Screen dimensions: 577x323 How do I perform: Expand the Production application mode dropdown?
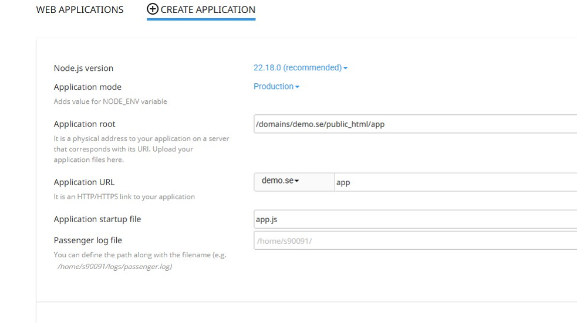pos(276,87)
